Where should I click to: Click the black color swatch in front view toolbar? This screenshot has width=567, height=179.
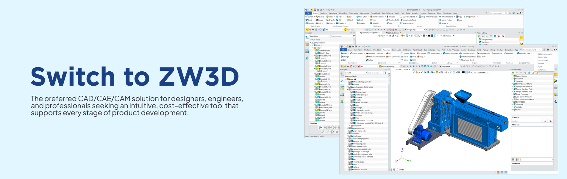[x=463, y=72]
